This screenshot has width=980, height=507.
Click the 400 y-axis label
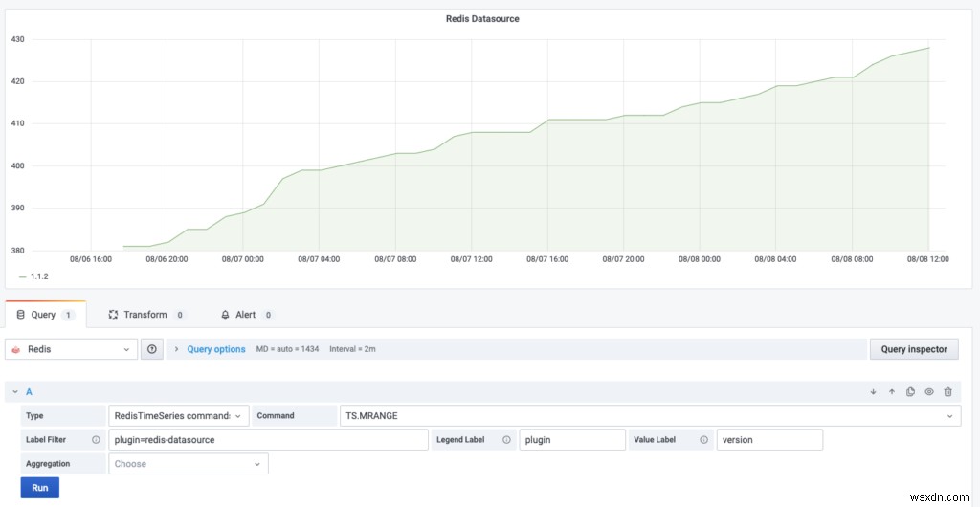coord(17,166)
